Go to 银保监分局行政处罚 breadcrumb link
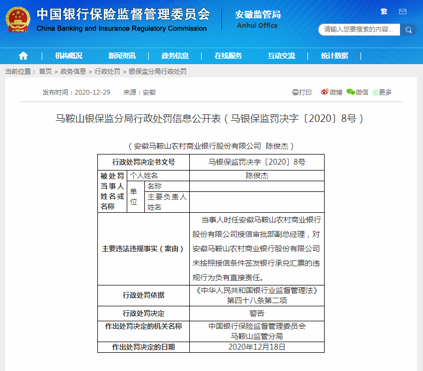 point(158,72)
